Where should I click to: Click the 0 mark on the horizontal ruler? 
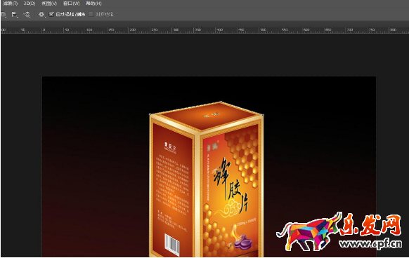tap(44, 29)
